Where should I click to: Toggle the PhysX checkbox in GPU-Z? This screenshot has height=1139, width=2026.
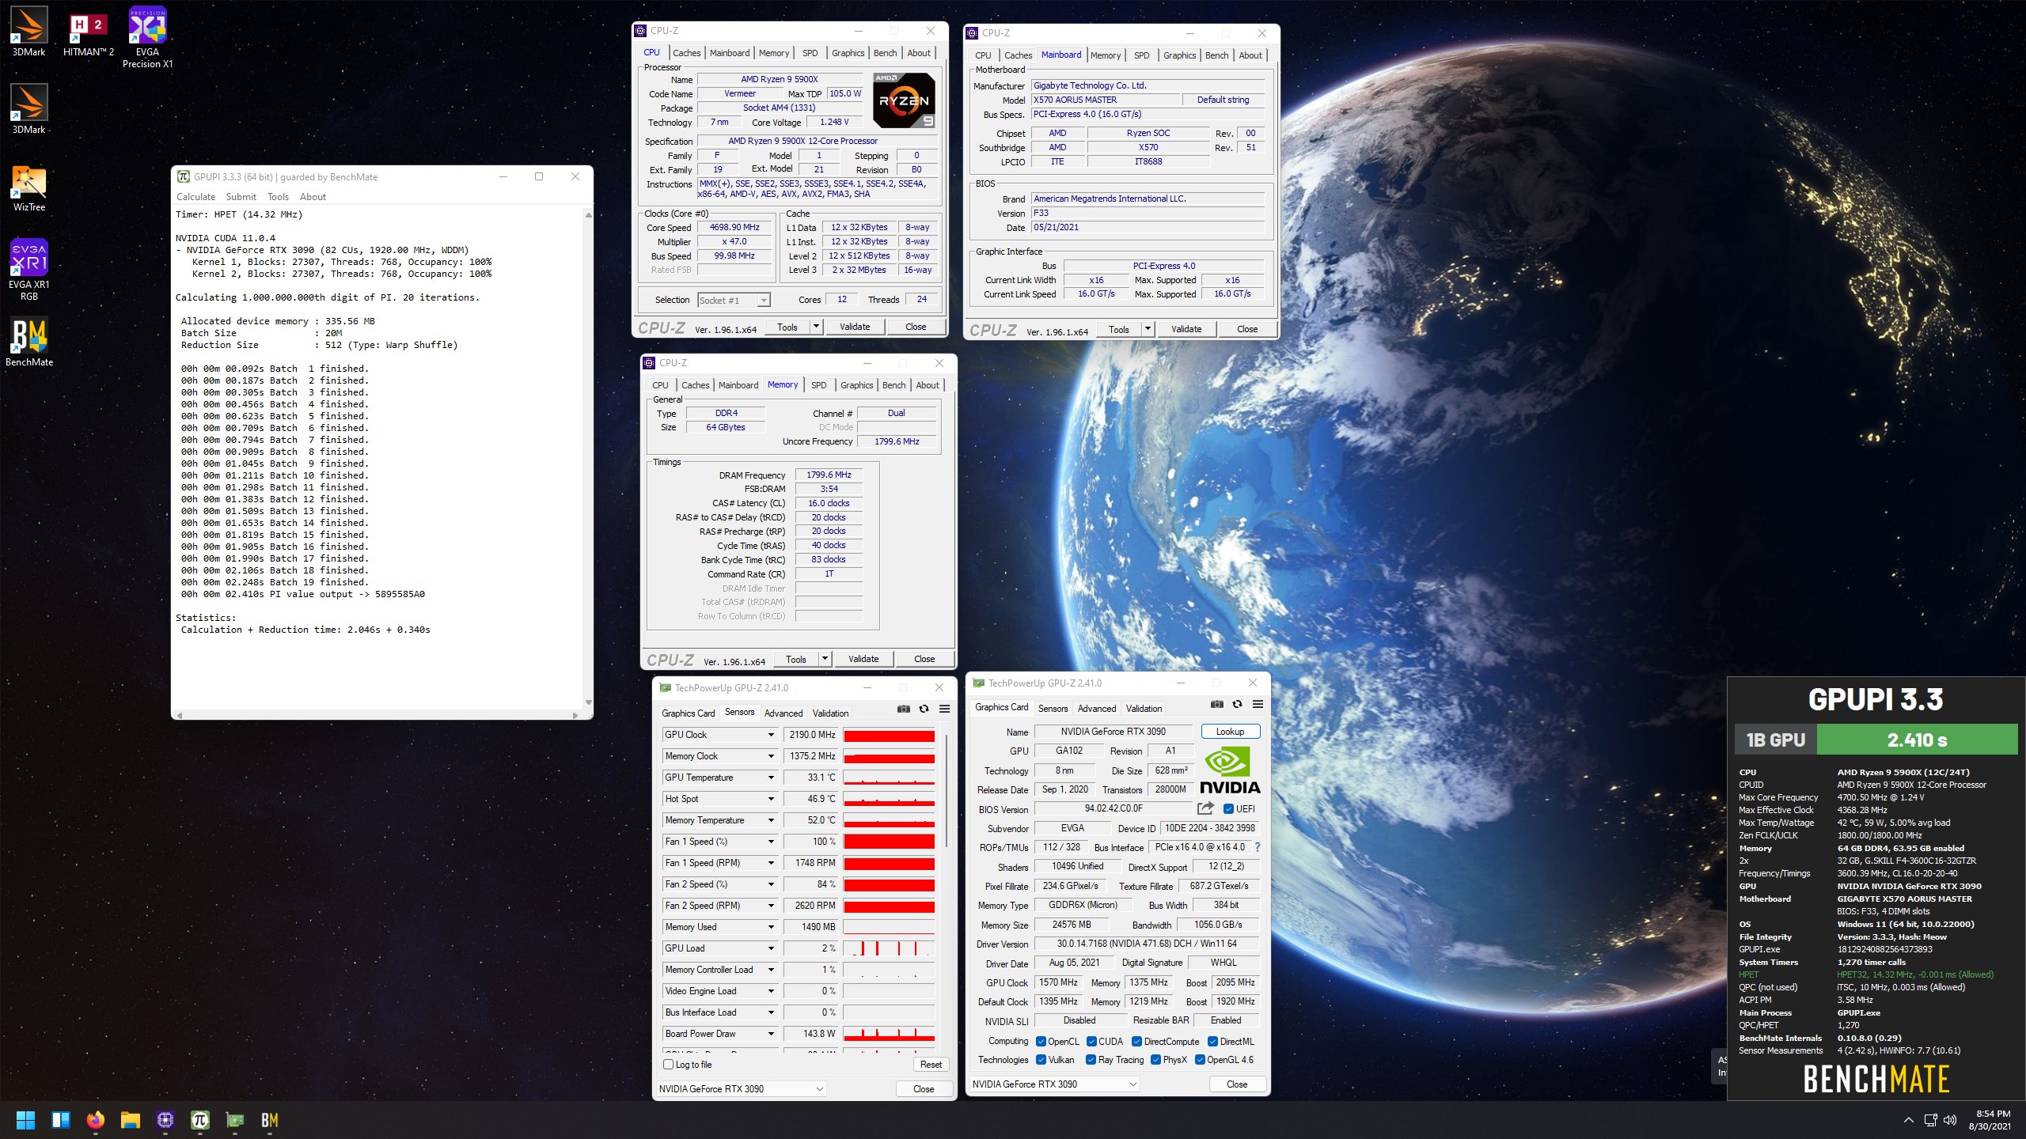point(1155,1060)
